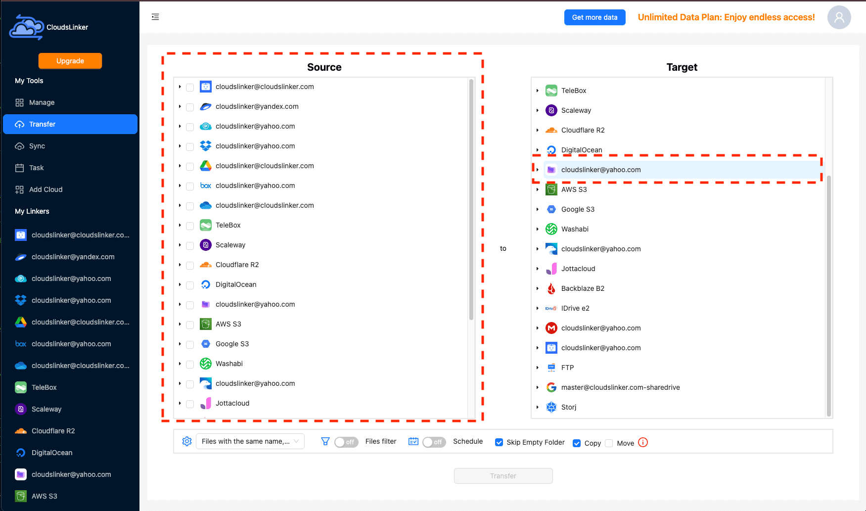Click the Target list vertical scrollbar
The width and height of the screenshot is (866, 511).
pyautogui.click(x=829, y=296)
